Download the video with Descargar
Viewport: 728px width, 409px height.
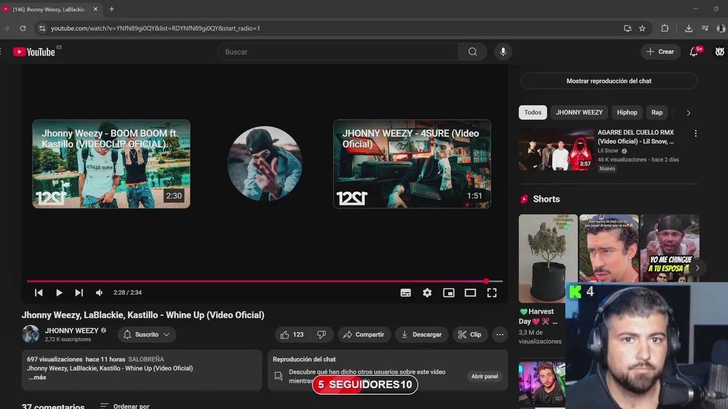421,335
